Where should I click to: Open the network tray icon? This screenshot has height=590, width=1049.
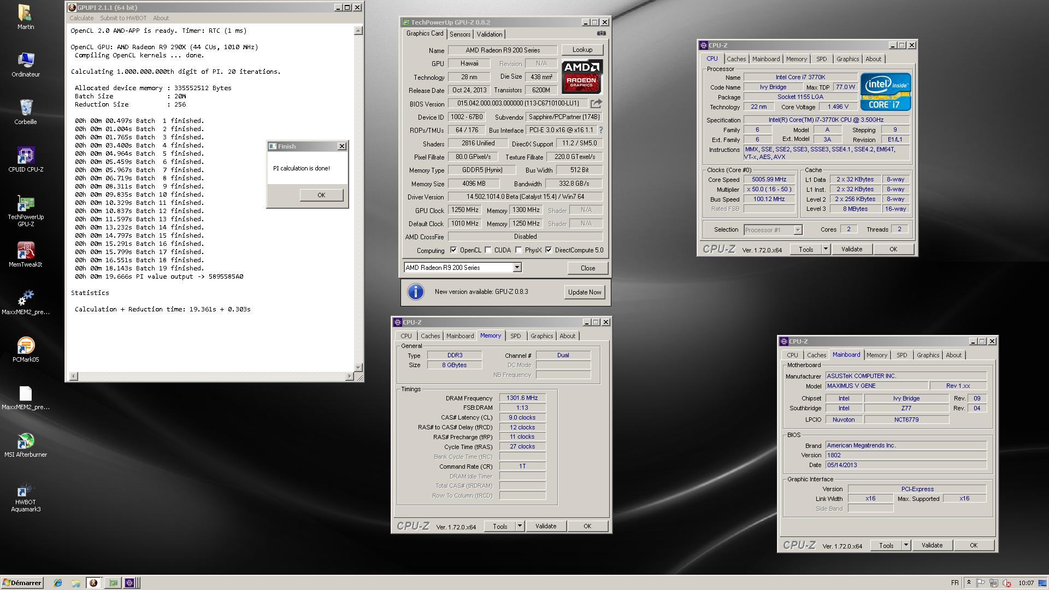click(x=994, y=583)
